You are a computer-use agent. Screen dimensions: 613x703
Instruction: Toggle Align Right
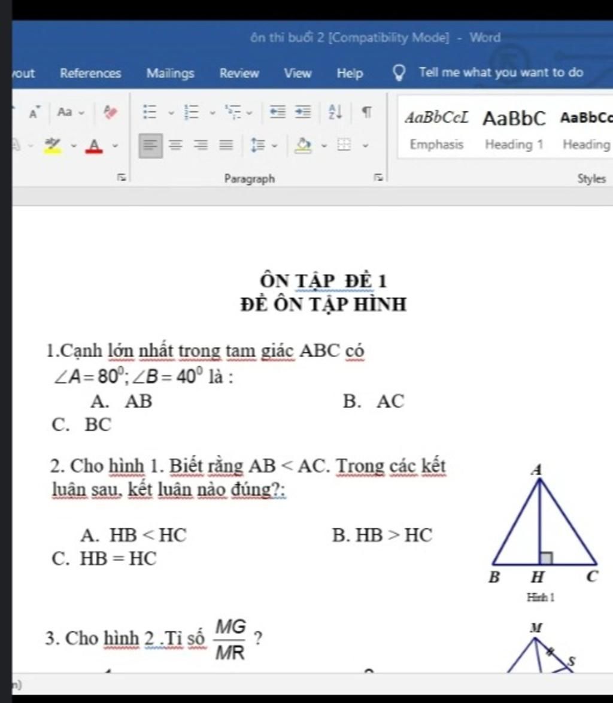pos(201,146)
